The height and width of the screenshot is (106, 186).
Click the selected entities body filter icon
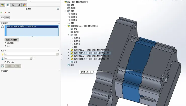2,27
